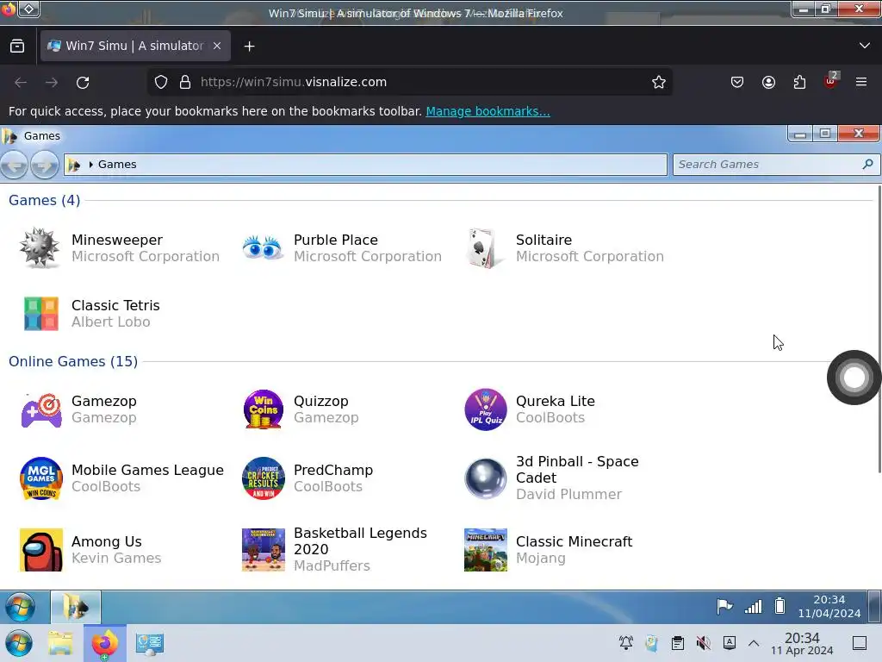The width and height of the screenshot is (882, 662).
Task: Click the simulated Windows 7 Start orb
Action: point(21,608)
